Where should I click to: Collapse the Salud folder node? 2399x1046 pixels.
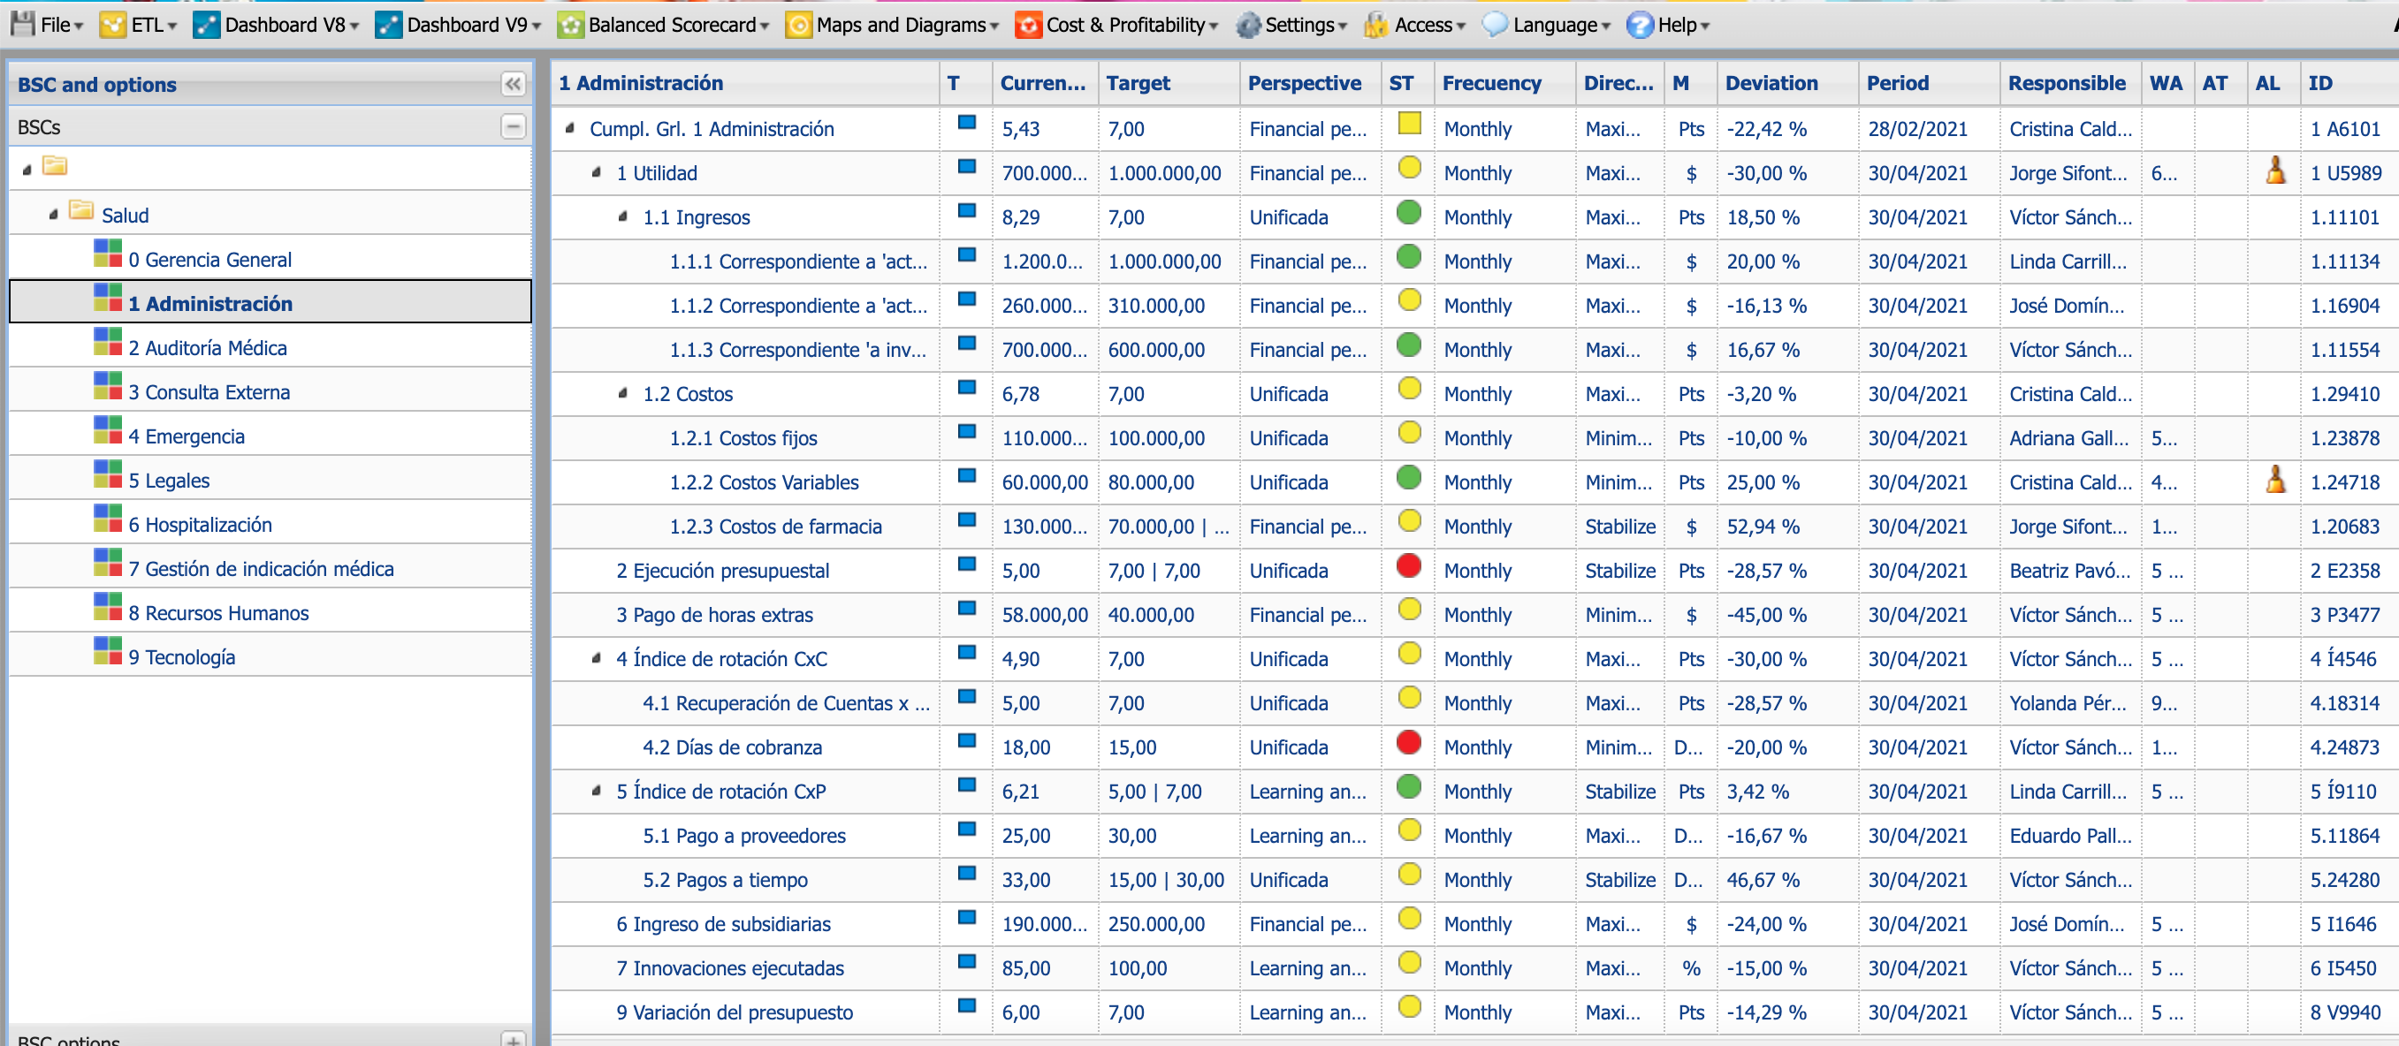54,215
